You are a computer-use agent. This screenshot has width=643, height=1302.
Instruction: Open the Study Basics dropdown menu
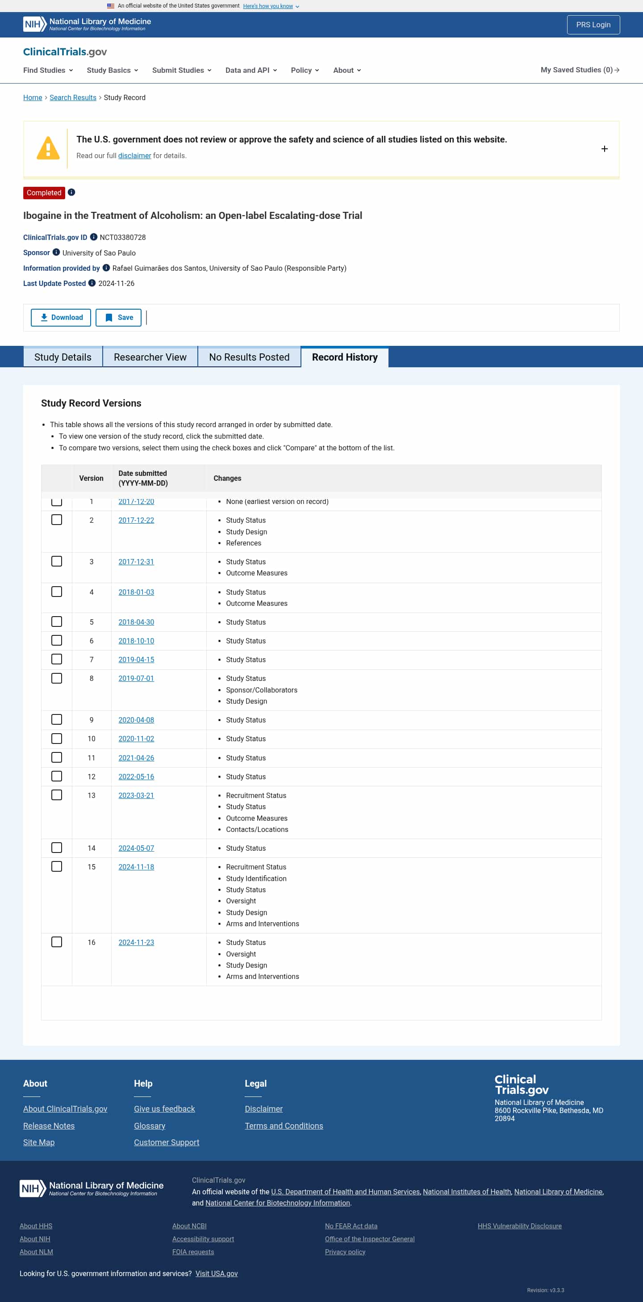[112, 70]
